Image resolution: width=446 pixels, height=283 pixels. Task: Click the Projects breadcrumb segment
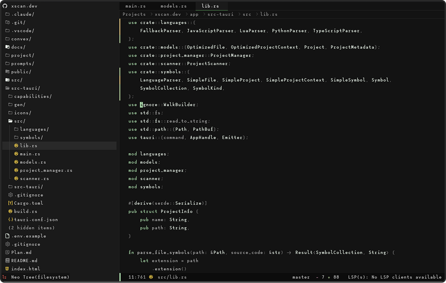pyautogui.click(x=134, y=14)
